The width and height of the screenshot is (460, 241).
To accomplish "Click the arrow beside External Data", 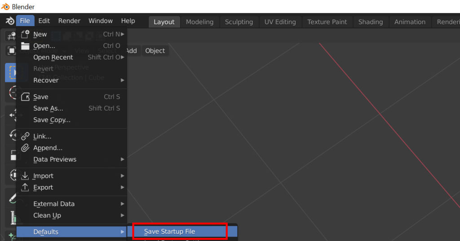I will [122, 204].
